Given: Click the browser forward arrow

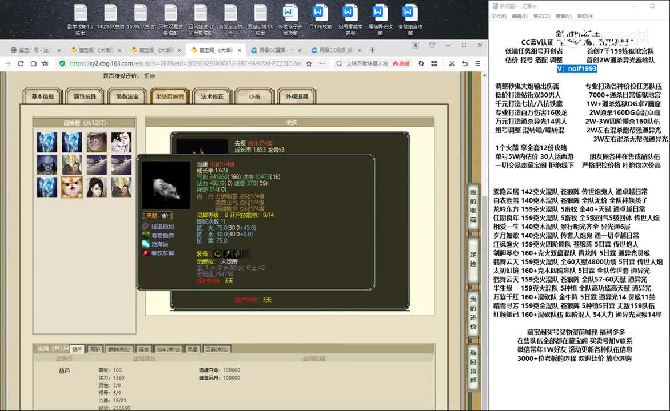Looking at the screenshot, I should [x=8, y=63].
